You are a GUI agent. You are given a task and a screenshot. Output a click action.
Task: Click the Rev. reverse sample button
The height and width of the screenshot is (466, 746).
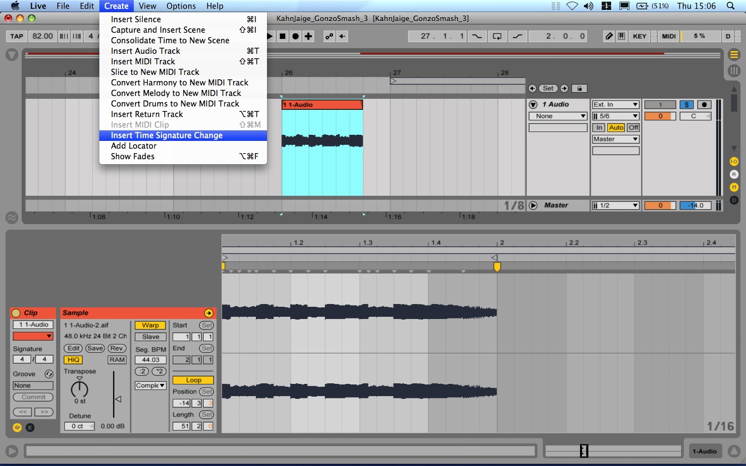117,348
